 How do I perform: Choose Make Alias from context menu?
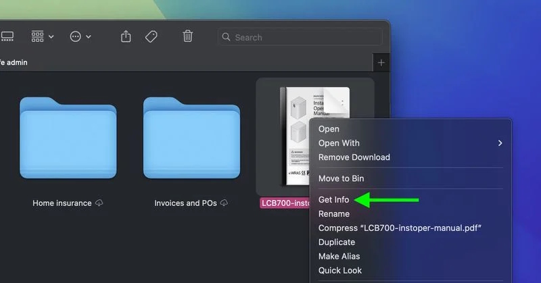coord(339,256)
